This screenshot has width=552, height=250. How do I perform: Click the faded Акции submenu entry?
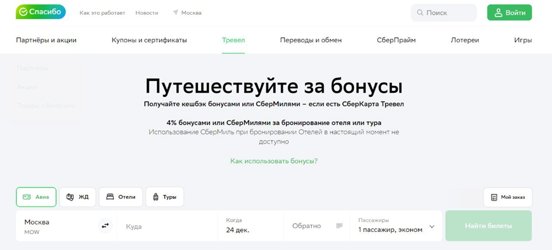(27, 87)
